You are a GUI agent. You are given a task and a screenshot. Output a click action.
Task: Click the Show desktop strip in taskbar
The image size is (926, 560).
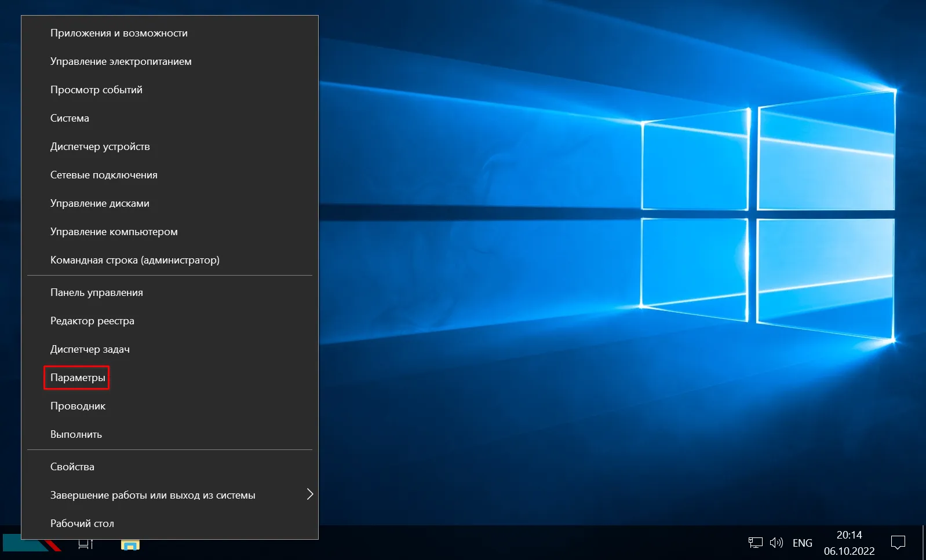pyautogui.click(x=924, y=543)
